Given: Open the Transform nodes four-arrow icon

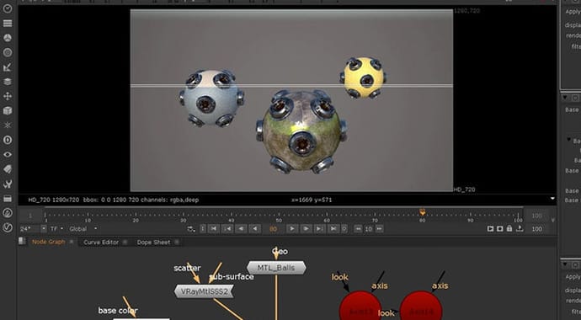Looking at the screenshot, I should [8, 96].
